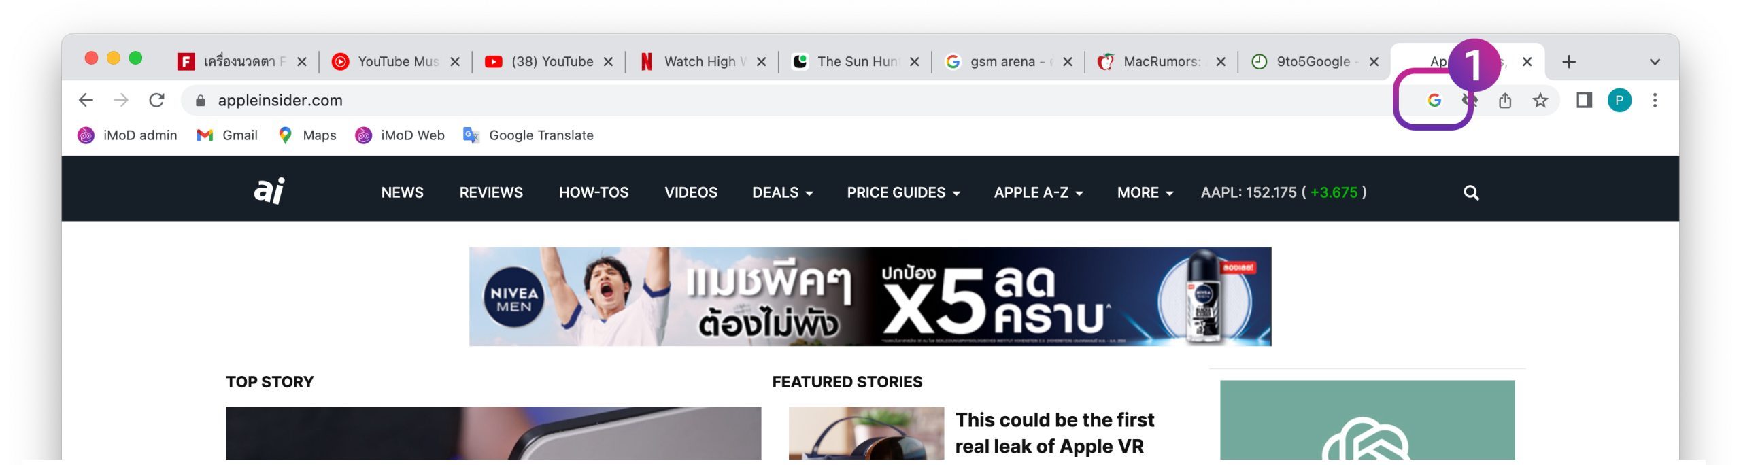
Task: Open the AppleInsider search icon
Action: pyautogui.click(x=1471, y=193)
